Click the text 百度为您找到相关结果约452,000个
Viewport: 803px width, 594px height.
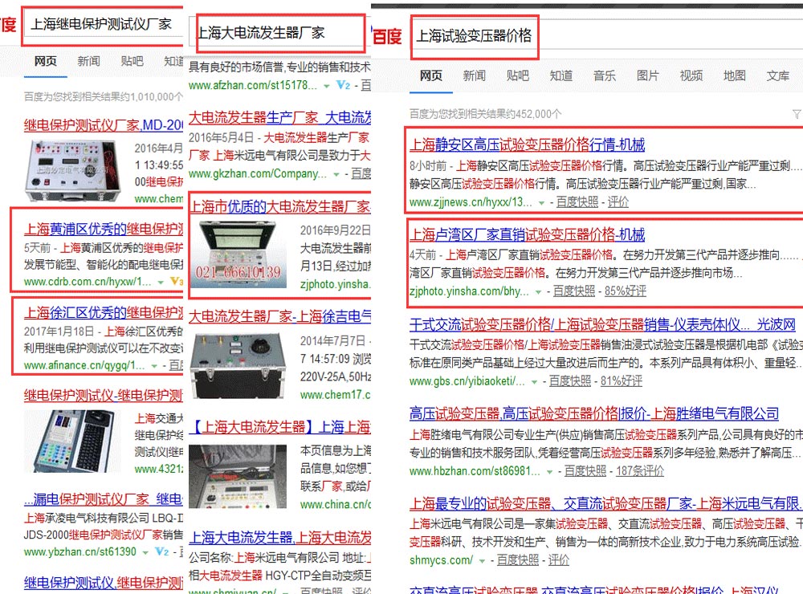click(x=485, y=114)
